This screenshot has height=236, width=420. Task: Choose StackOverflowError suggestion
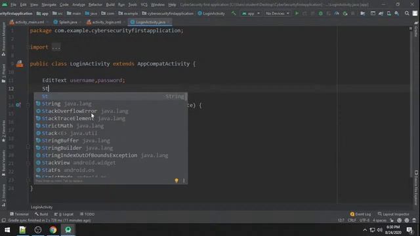click(111, 111)
